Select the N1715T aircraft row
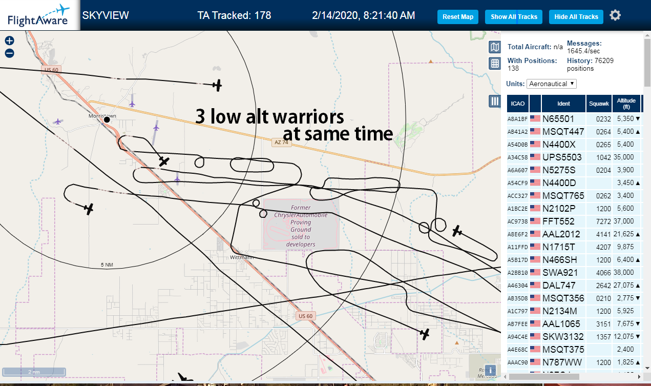Viewport: 651px width, 386px height. tap(574, 247)
